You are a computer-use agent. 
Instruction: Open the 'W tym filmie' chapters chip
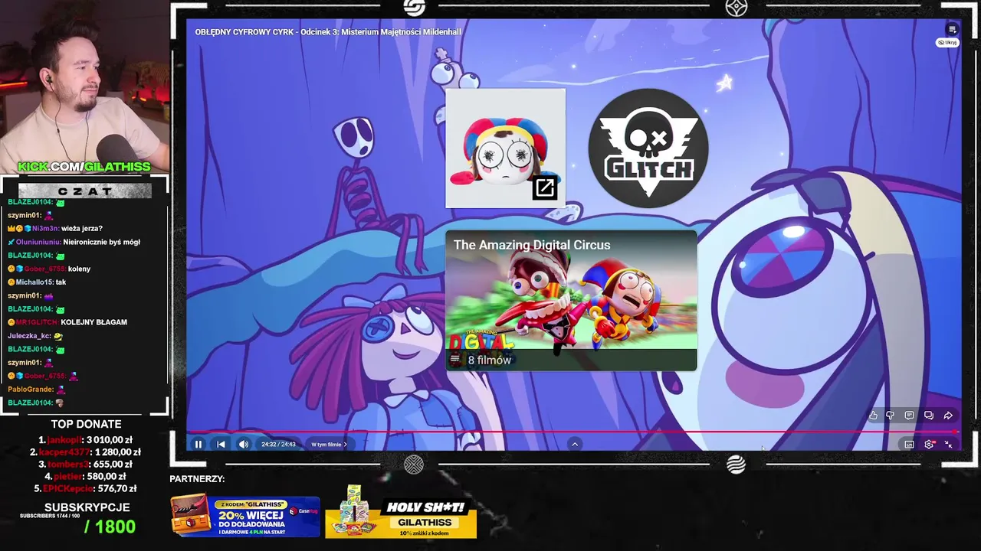click(329, 444)
